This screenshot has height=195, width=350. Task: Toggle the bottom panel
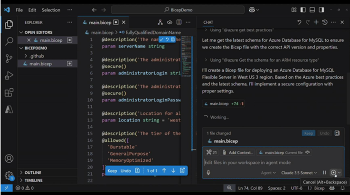312,10
